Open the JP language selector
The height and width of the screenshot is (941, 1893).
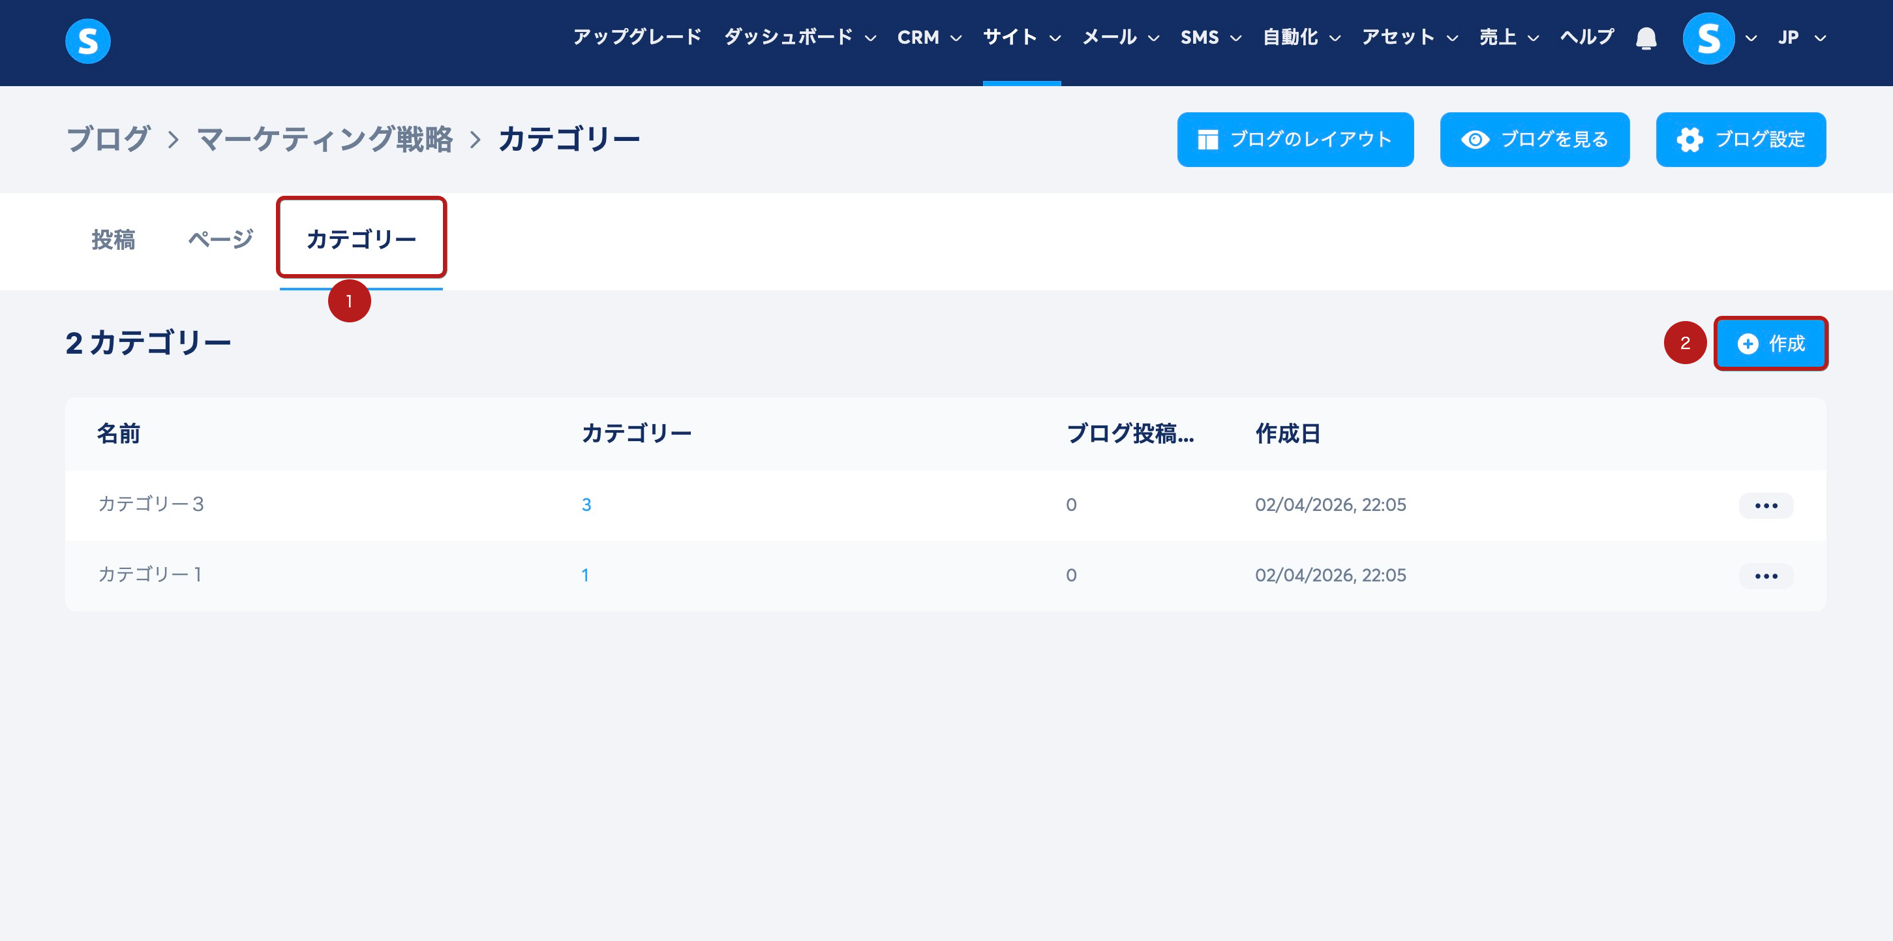tap(1801, 37)
